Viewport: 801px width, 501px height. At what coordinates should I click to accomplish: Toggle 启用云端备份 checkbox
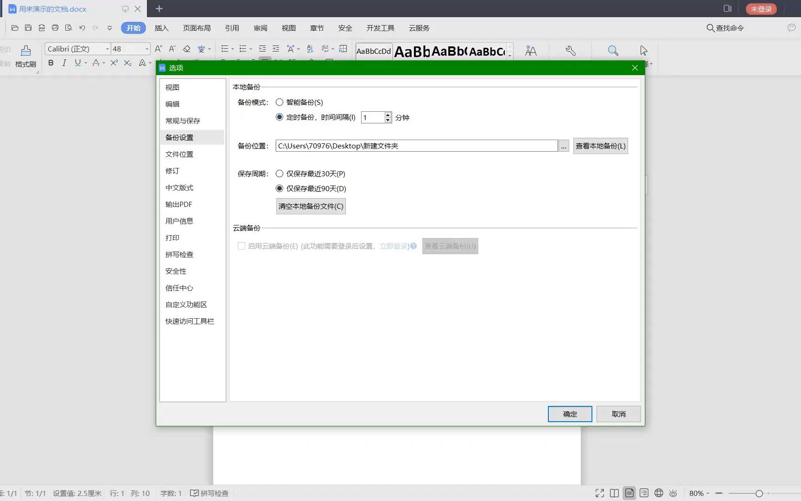click(x=242, y=246)
